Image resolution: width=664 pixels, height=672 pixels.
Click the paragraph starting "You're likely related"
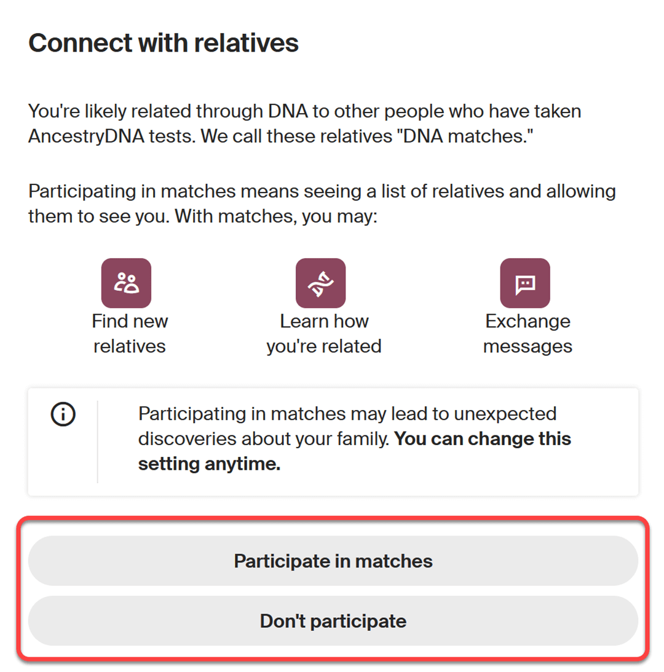click(304, 124)
